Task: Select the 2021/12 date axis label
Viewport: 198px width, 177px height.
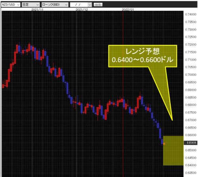Action: click(x=82, y=10)
